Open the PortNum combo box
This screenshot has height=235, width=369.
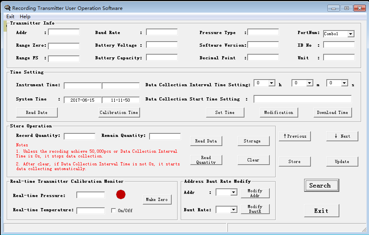(x=339, y=34)
